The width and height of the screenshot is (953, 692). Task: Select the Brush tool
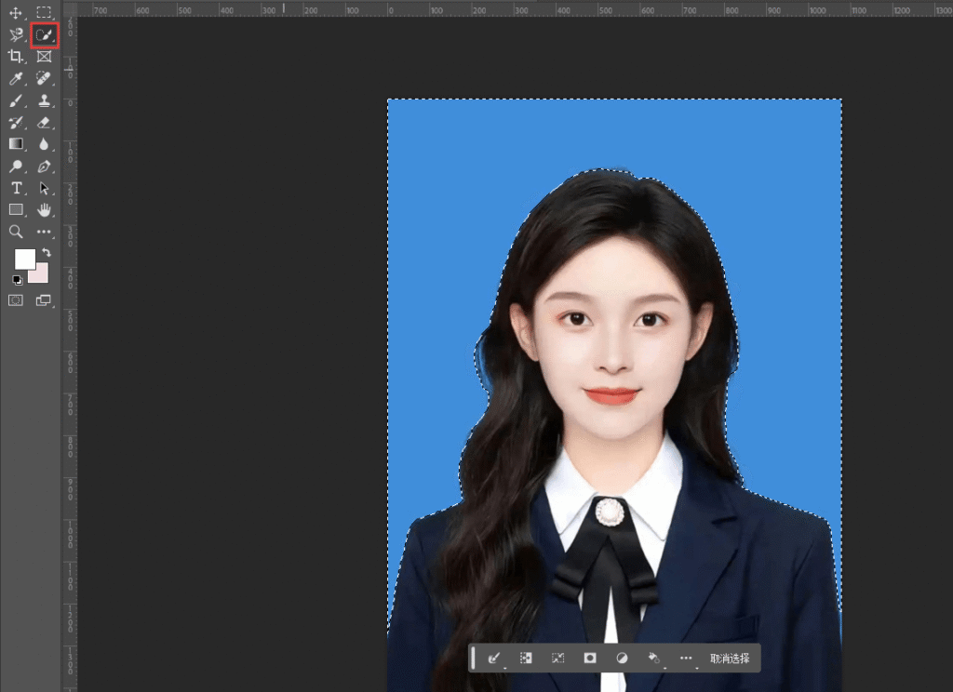(15, 100)
